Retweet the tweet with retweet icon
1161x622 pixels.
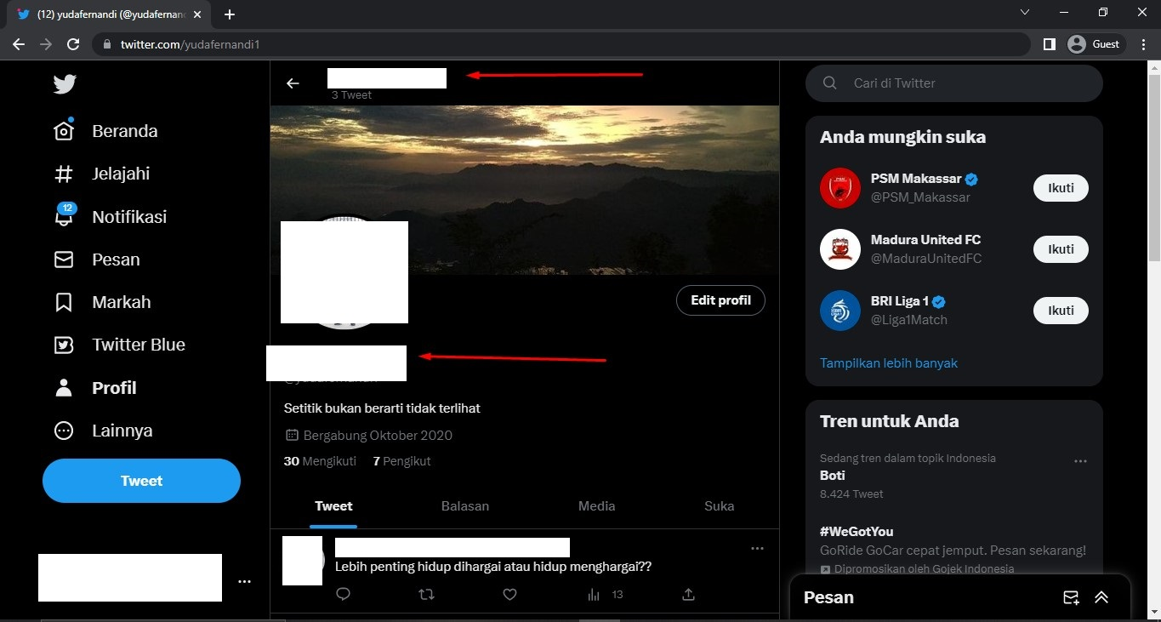[427, 594]
